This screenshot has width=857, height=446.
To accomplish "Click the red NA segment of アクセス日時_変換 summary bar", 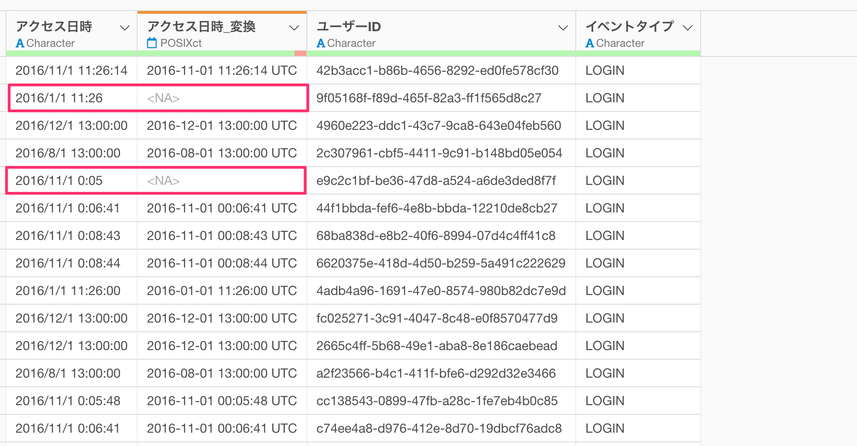I will (300, 53).
